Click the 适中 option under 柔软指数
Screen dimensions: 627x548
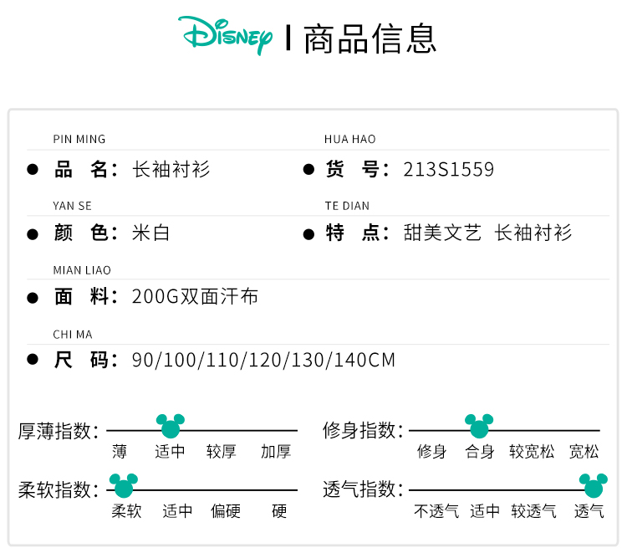click(177, 511)
